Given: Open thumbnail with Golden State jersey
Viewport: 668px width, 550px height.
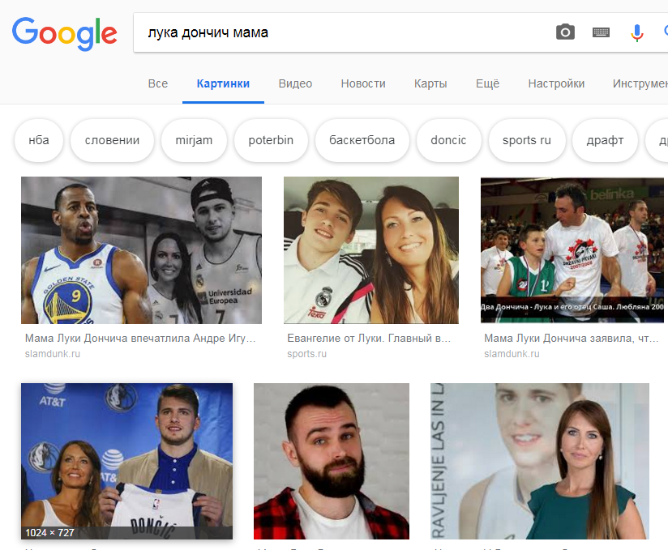Looking at the screenshot, I should click(x=141, y=250).
